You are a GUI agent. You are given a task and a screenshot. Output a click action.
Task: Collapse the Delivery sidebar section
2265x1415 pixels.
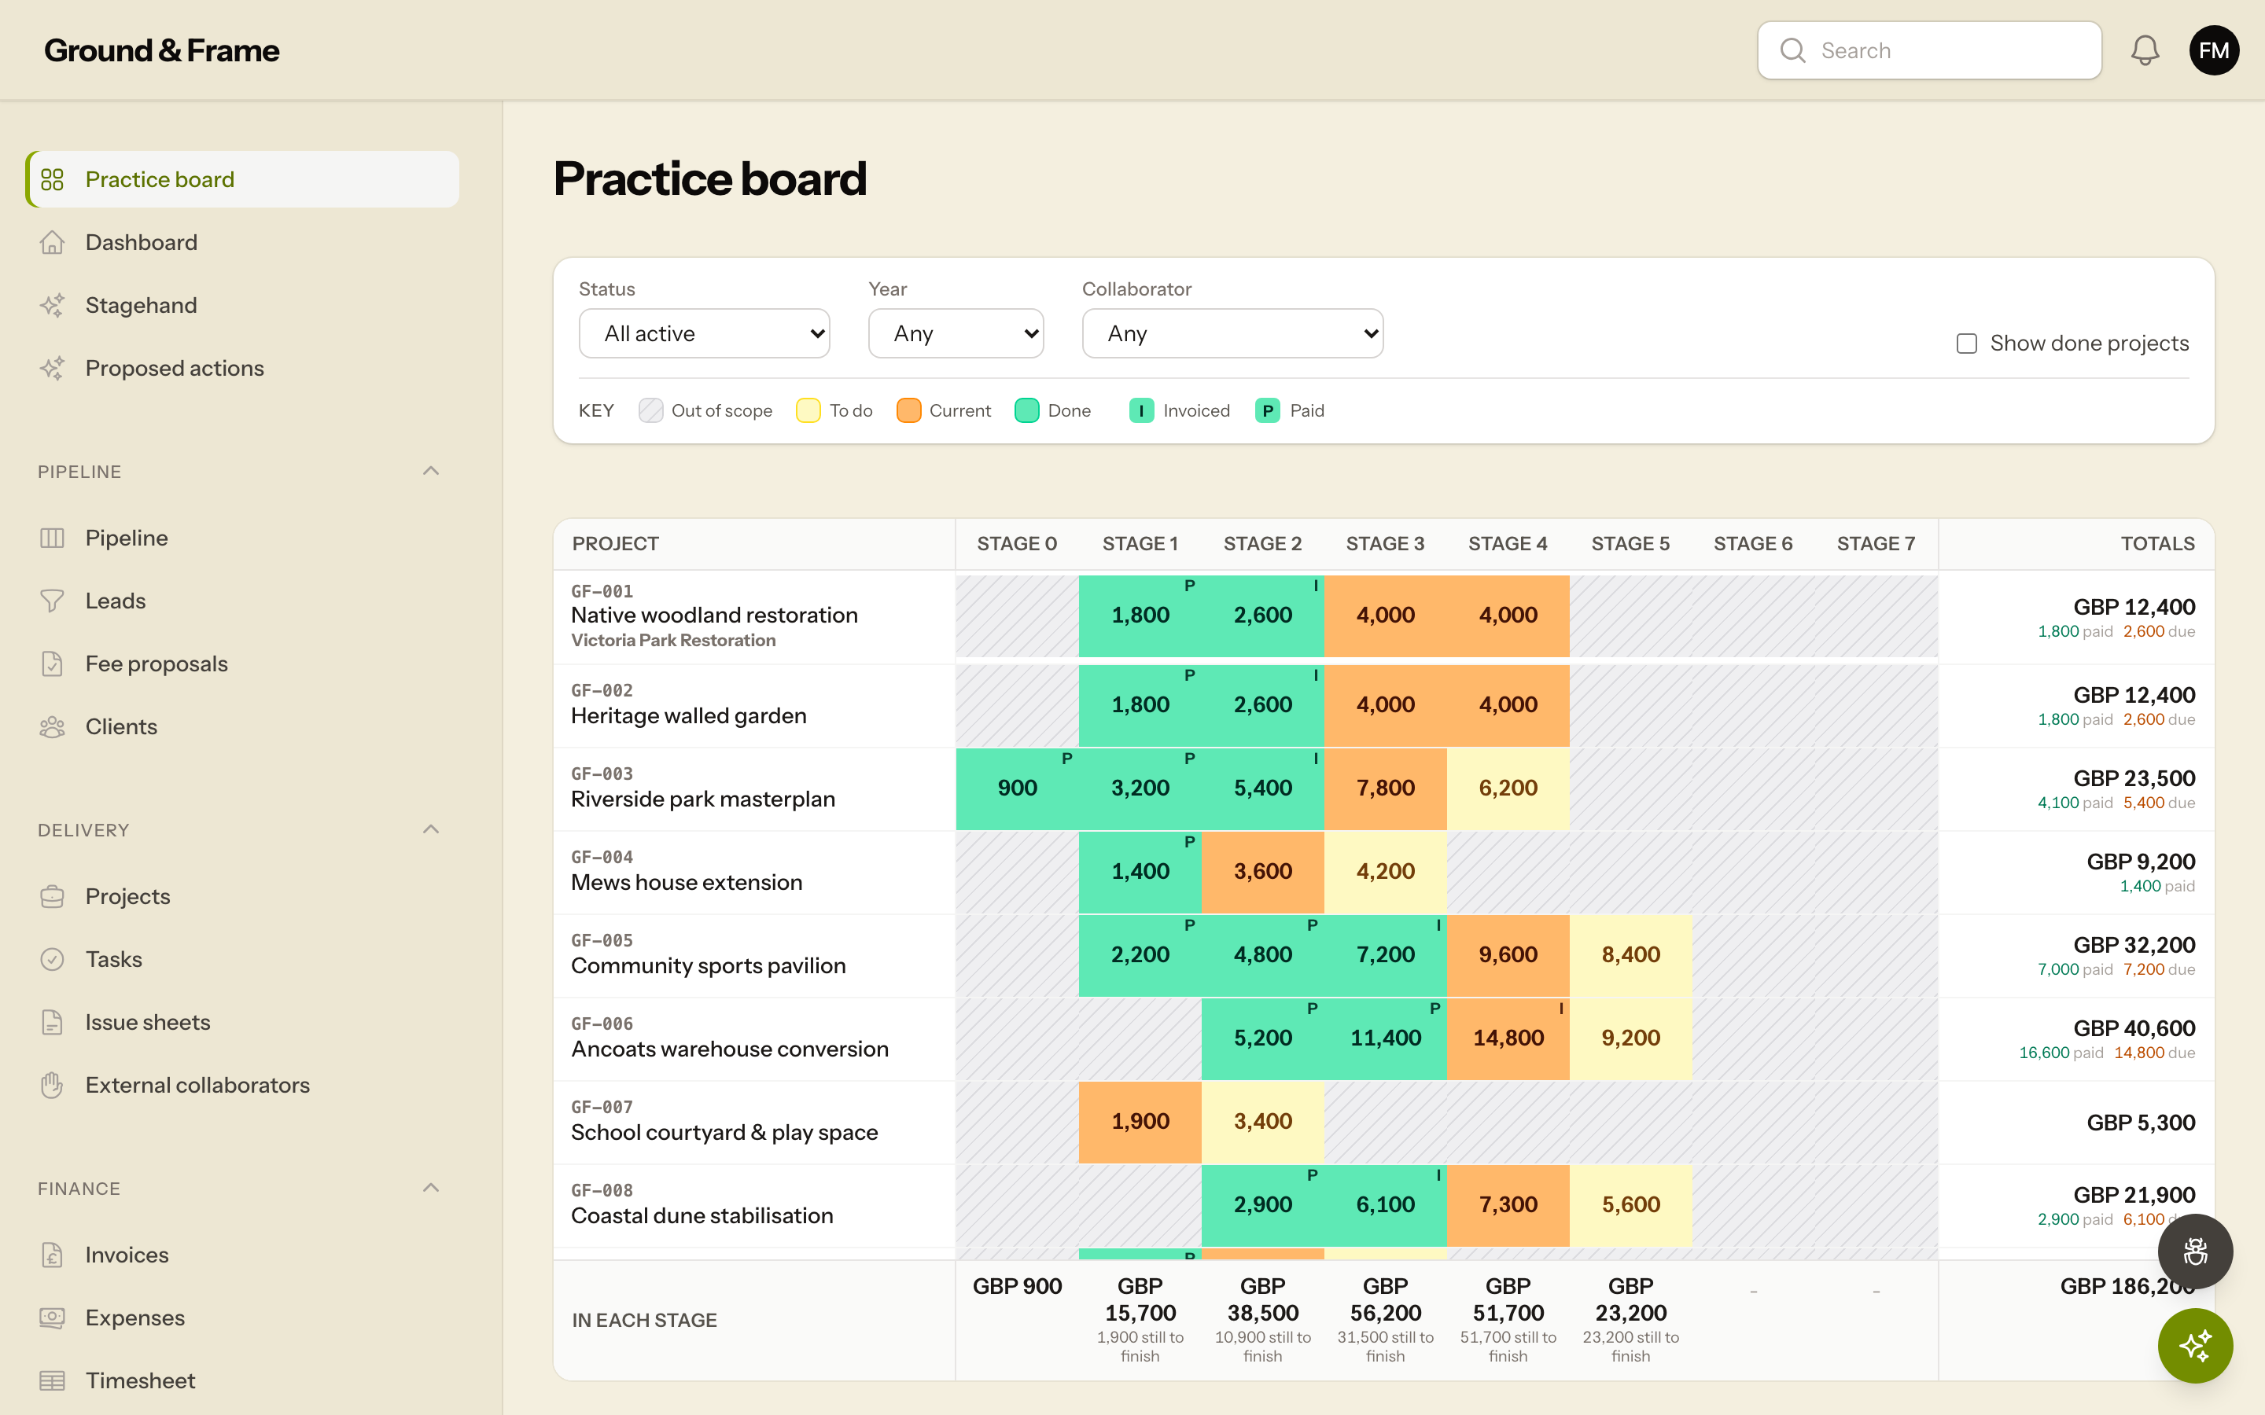click(x=430, y=829)
